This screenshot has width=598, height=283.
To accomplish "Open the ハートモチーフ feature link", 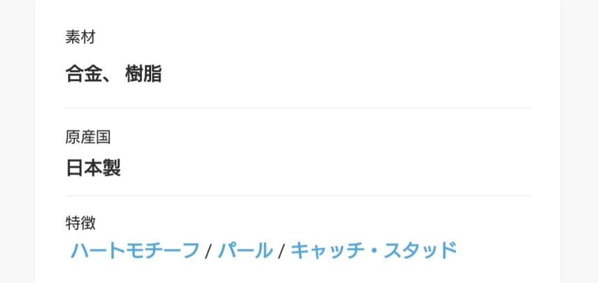I will pyautogui.click(x=135, y=250).
